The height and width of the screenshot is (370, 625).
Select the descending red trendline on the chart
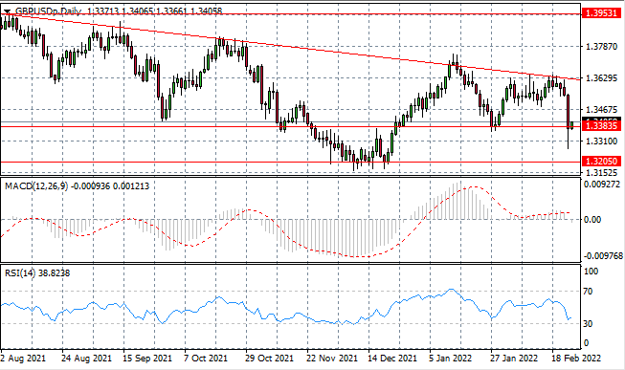tap(291, 48)
